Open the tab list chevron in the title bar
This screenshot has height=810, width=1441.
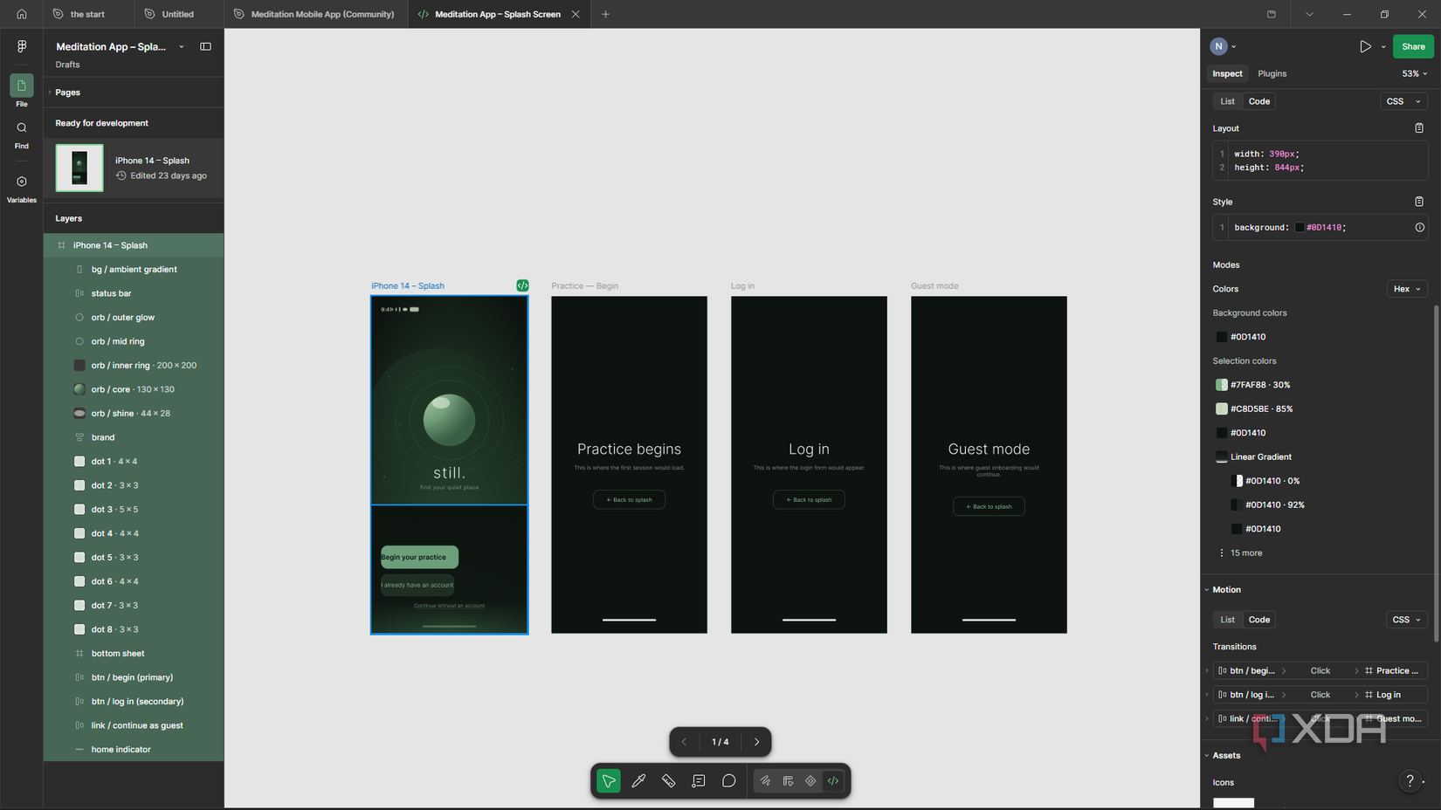(1309, 14)
